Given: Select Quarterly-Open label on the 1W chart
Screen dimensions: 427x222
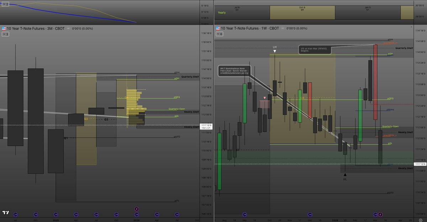Looking at the screenshot, I should 390,126.
